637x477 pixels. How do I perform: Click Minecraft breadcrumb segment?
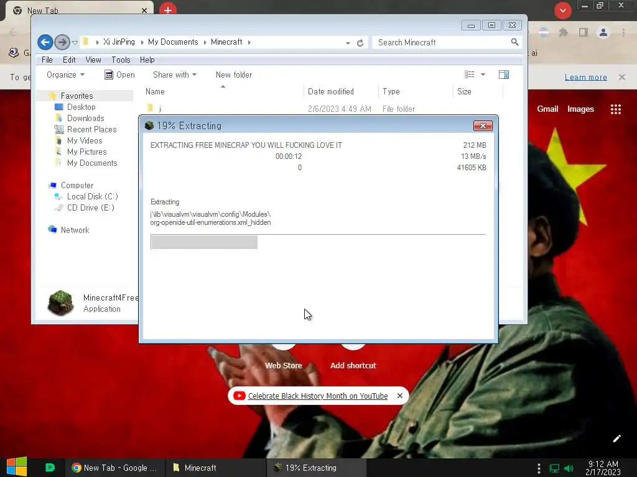coord(226,42)
